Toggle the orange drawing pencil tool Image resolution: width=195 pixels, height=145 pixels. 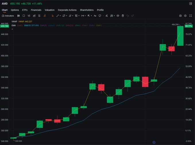tap(45, 16)
